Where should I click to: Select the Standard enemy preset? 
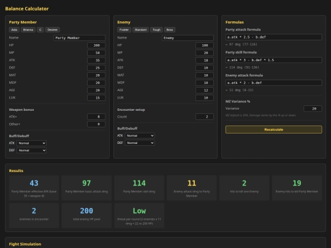[140, 30]
